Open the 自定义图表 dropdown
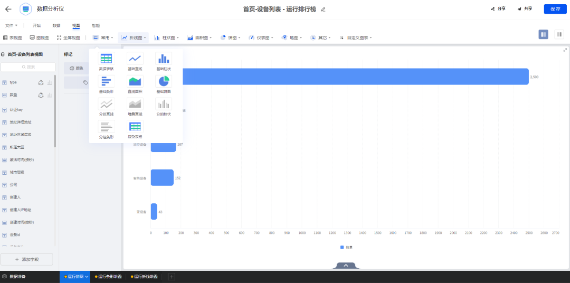This screenshot has width=570, height=283. coord(355,37)
